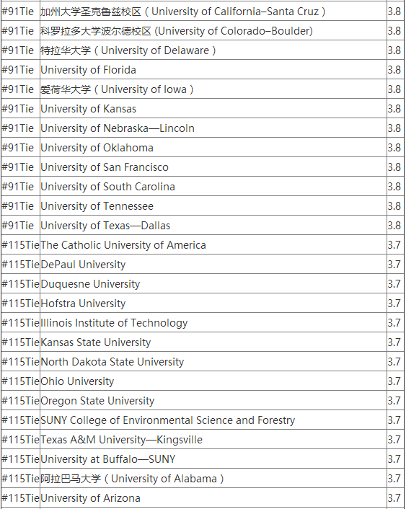The image size is (406, 509).
Task: Select the University of Florida cell
Action: click(213, 70)
